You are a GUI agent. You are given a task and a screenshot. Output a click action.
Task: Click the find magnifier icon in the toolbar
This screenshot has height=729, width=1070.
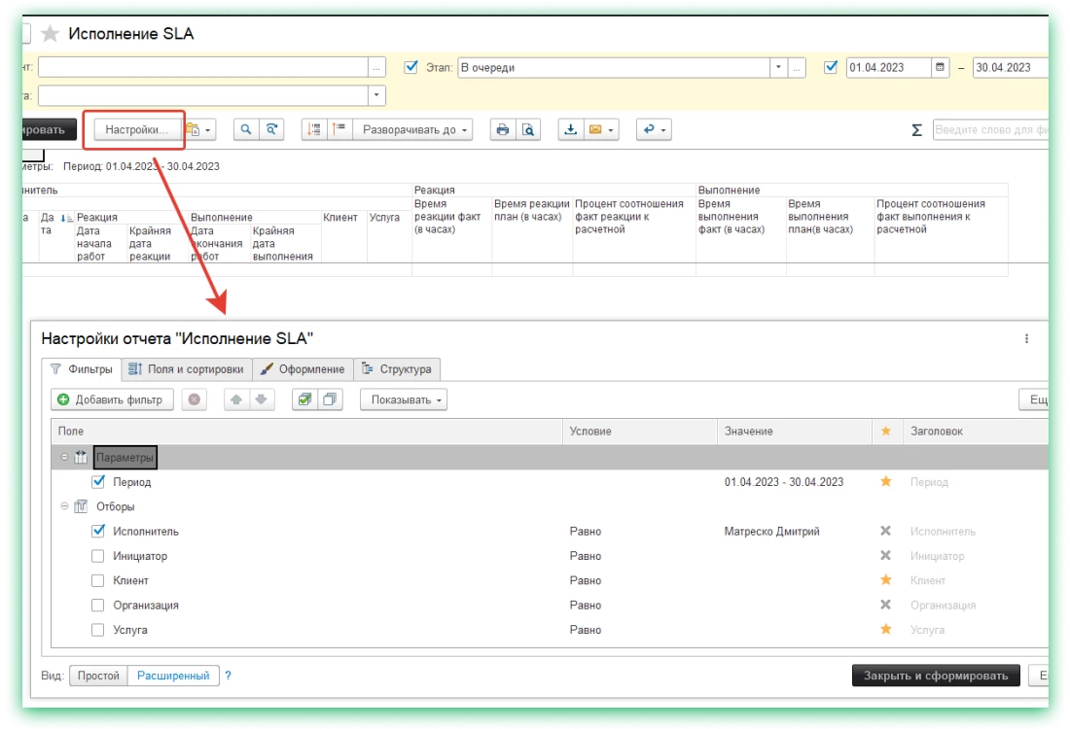(x=246, y=129)
